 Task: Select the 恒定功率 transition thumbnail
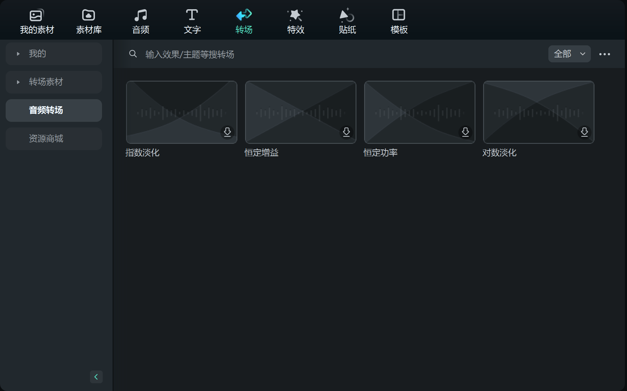click(420, 112)
